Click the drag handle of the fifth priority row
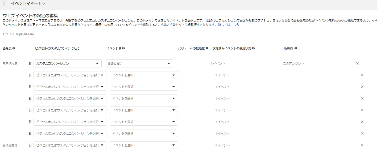 [30, 110]
